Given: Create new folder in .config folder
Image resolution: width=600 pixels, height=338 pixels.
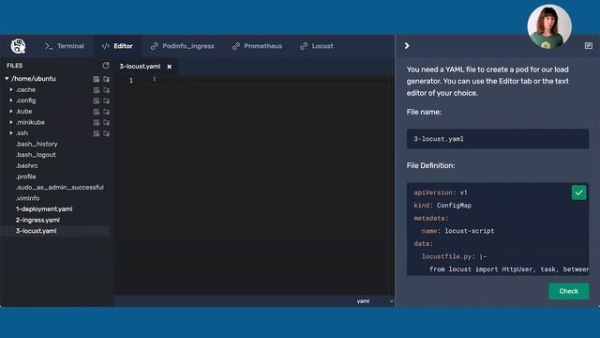Looking at the screenshot, I should tap(106, 100).
